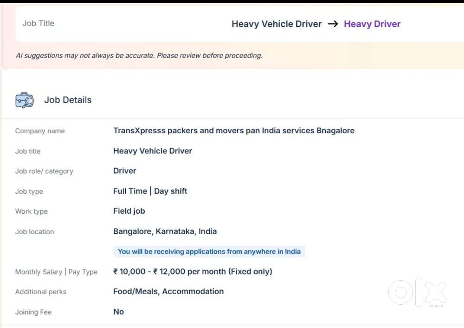464x328 pixels.
Task: Click the Job Details briefcase icon
Action: pos(25,100)
